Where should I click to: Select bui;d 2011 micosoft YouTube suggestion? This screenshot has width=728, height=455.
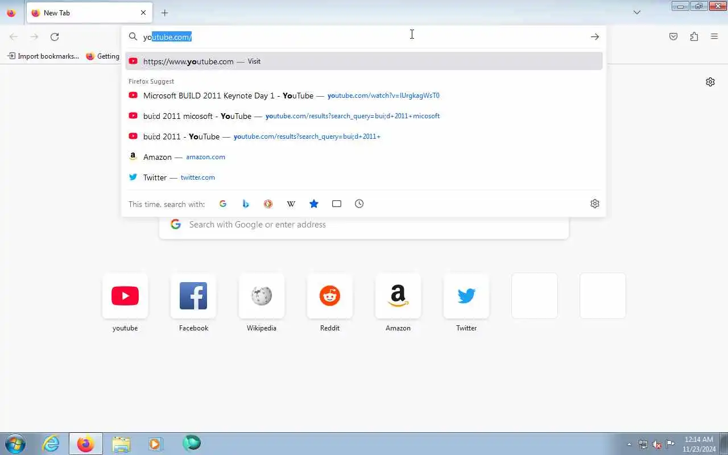[x=364, y=116]
